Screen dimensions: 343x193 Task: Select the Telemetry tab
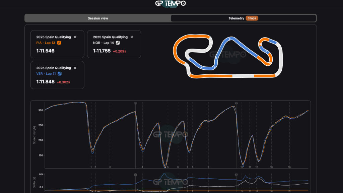(x=236, y=18)
